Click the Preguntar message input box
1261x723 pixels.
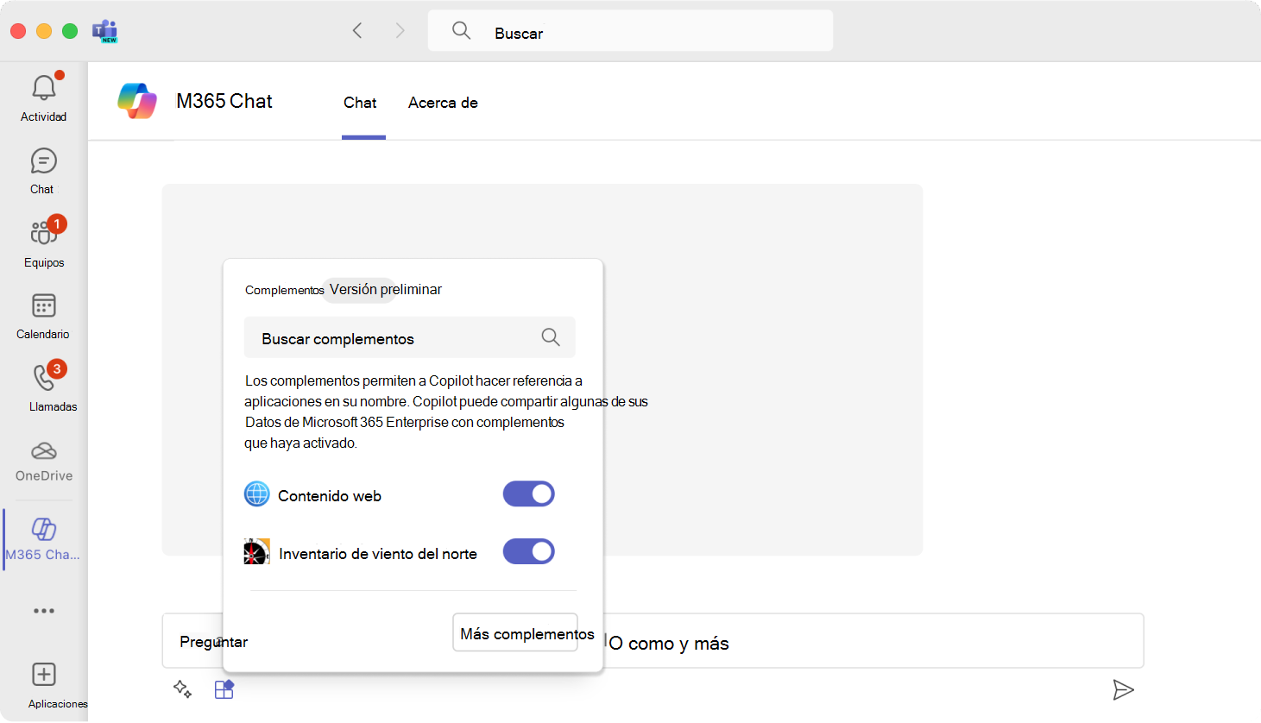tap(653, 641)
